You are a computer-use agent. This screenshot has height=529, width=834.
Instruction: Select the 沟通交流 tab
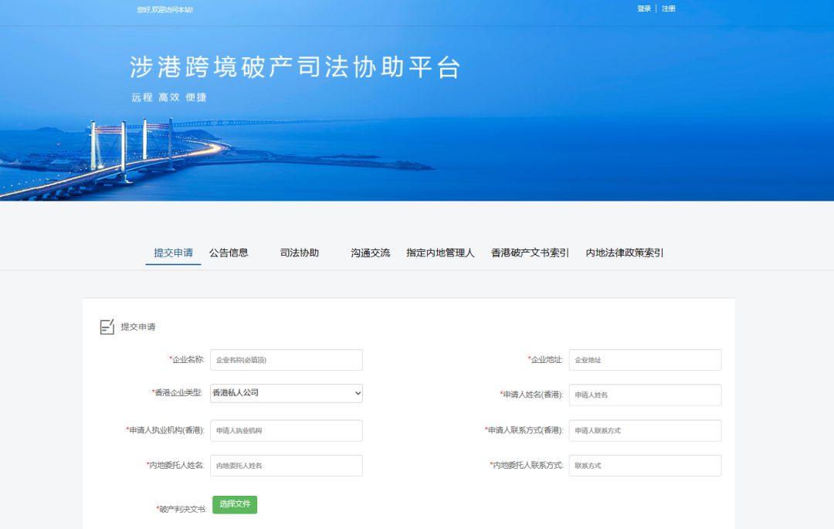[371, 253]
